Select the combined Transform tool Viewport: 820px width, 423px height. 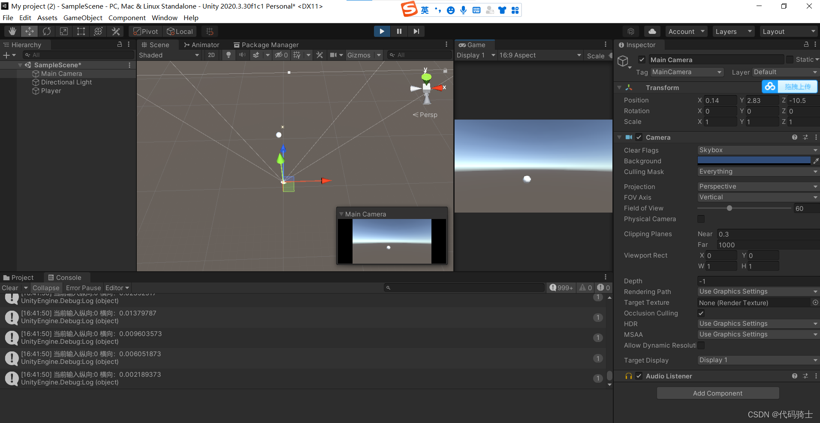pyautogui.click(x=98, y=31)
